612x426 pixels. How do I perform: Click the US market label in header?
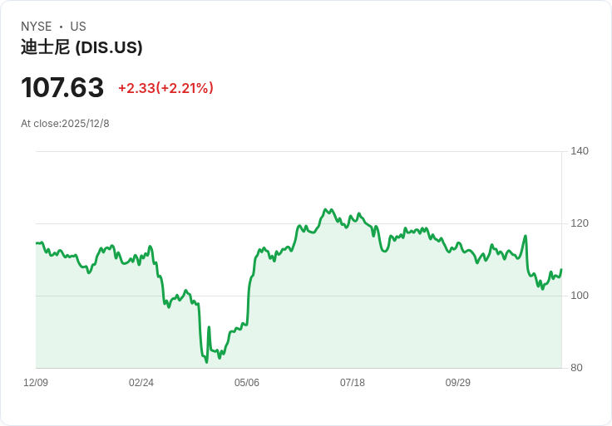pyautogui.click(x=78, y=27)
